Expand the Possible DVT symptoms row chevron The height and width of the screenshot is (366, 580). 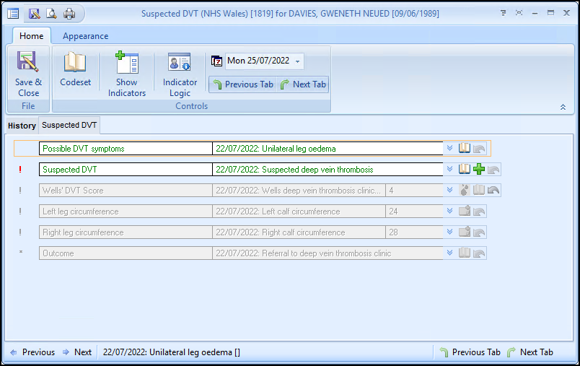[449, 149]
